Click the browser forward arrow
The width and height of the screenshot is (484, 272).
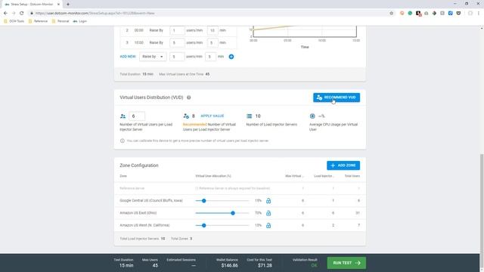(x=14, y=14)
